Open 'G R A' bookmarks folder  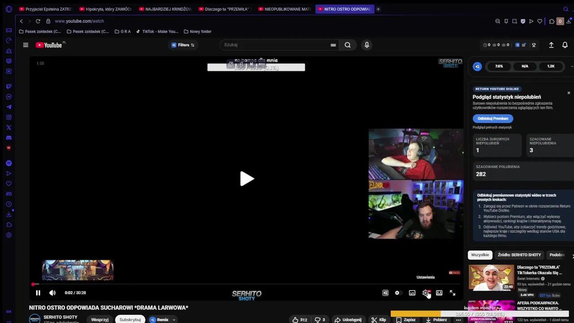pyautogui.click(x=122, y=31)
